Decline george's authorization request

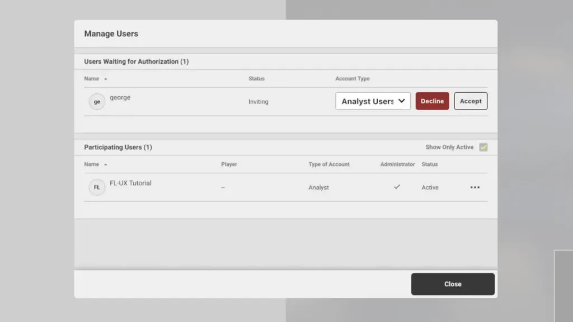(x=432, y=101)
